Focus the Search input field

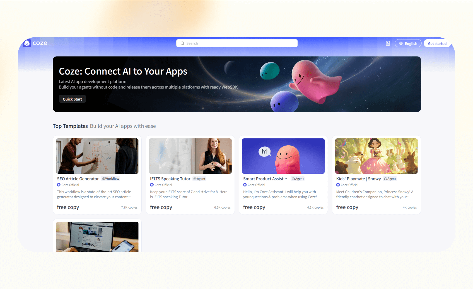coord(237,43)
